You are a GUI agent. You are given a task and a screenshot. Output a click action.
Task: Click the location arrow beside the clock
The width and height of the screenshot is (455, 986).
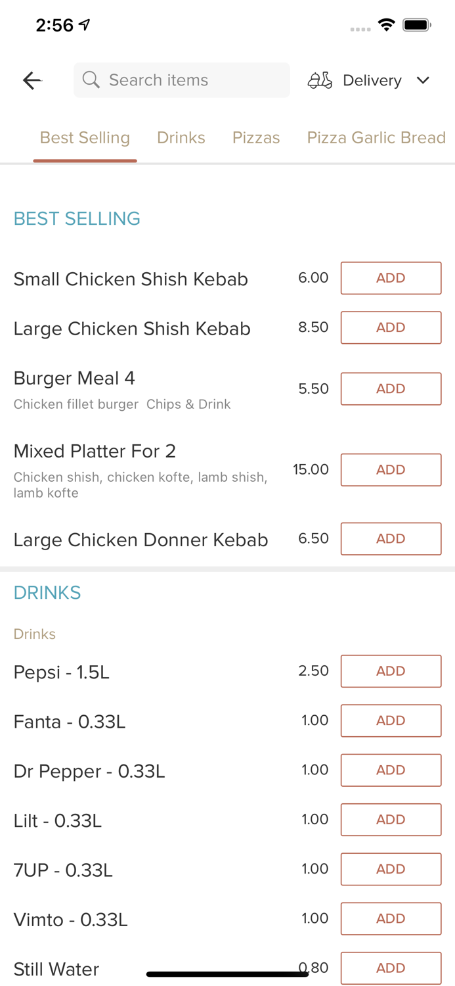83,24
